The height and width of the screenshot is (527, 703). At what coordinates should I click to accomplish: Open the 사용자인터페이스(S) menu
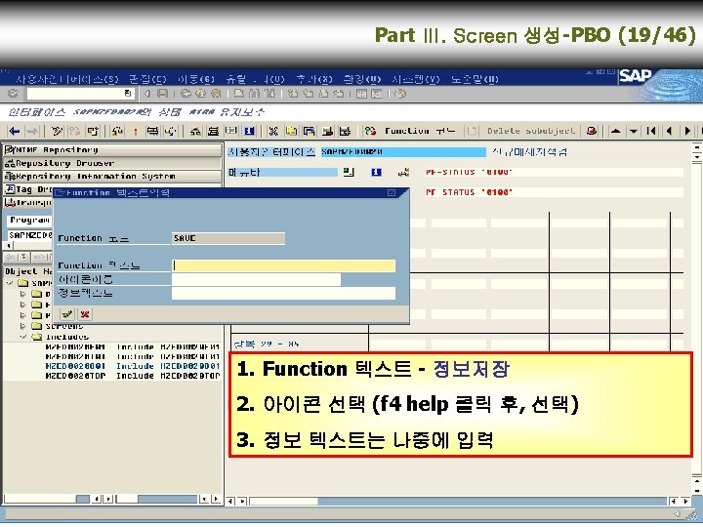click(x=67, y=79)
